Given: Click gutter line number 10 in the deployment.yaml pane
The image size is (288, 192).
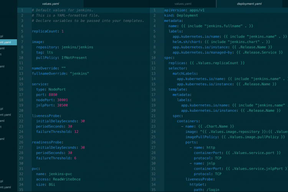Looking at the screenshot, I should tap(153, 58).
